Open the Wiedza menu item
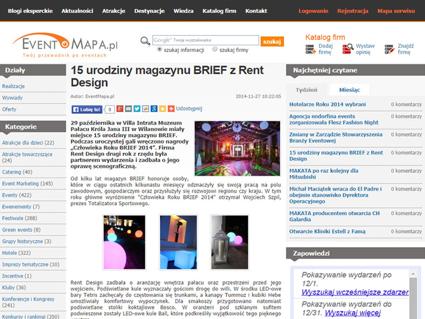This screenshot has width=425, height=319. click(x=184, y=11)
